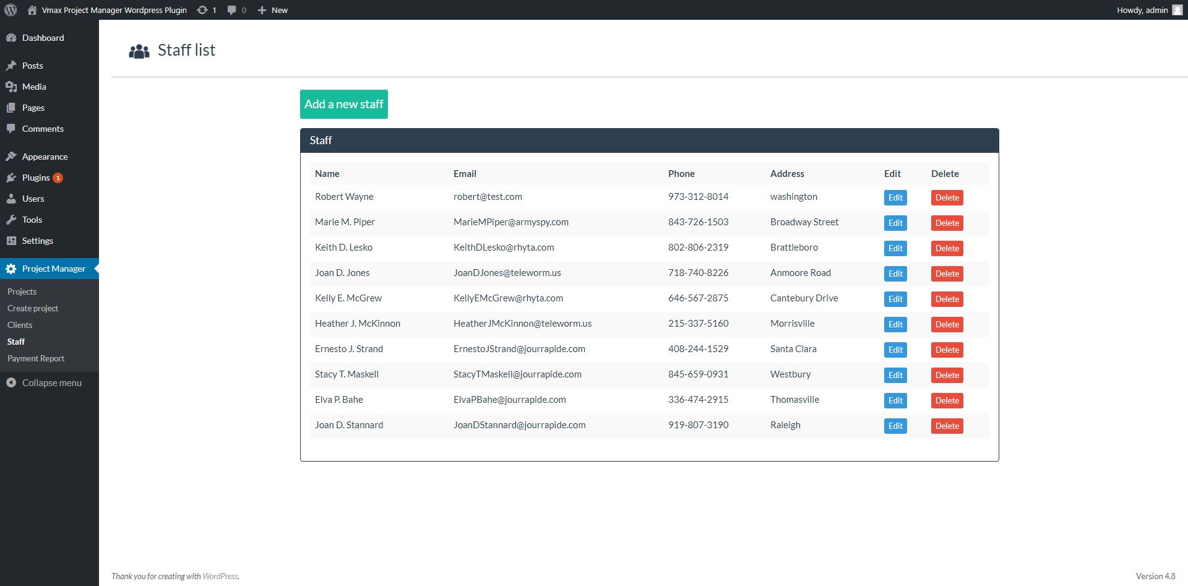Edit Elva P. Bahe's record

pos(895,400)
